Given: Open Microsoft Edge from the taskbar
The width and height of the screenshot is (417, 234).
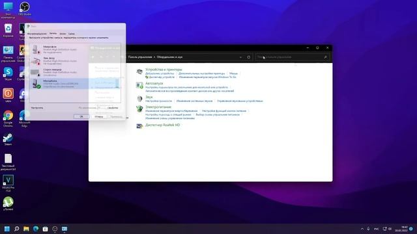Looking at the screenshot, I should 36,229.
